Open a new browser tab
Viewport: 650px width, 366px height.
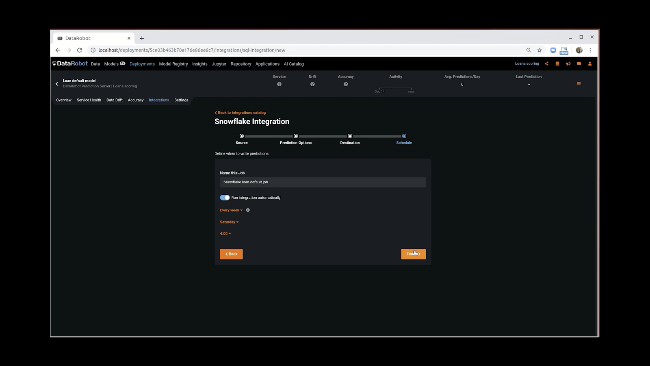coord(142,38)
